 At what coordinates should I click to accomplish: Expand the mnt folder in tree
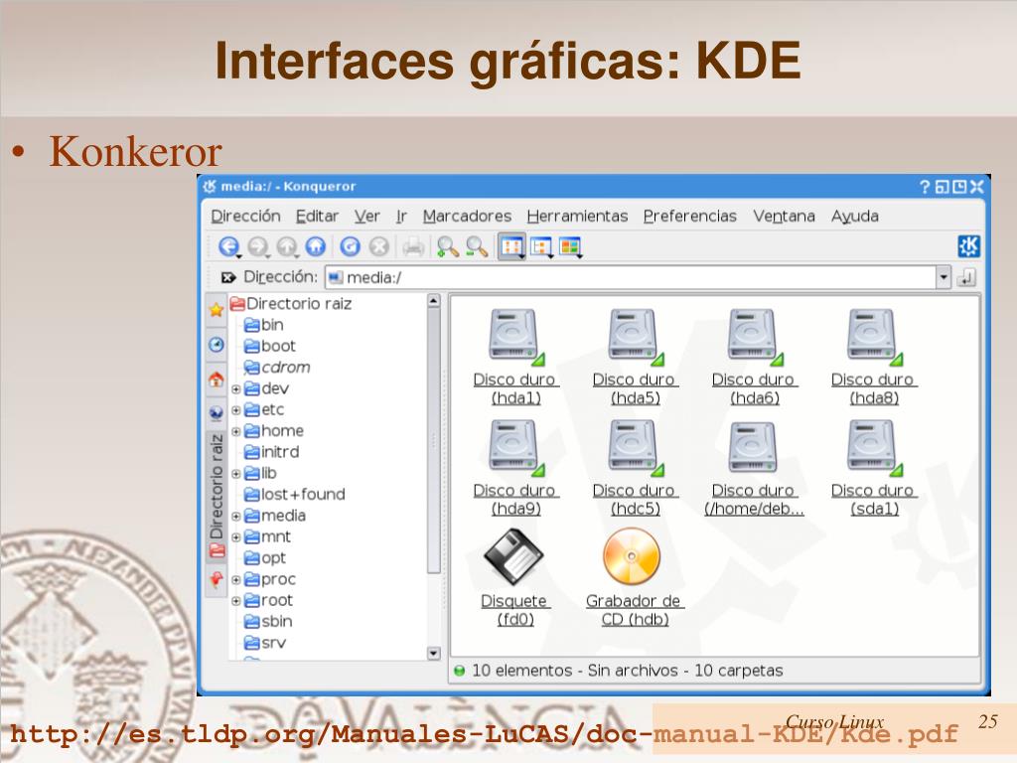236,537
